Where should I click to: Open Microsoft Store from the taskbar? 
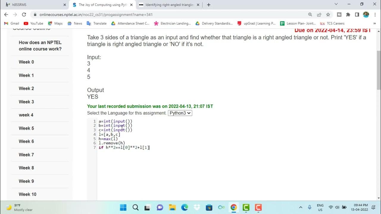209,207
